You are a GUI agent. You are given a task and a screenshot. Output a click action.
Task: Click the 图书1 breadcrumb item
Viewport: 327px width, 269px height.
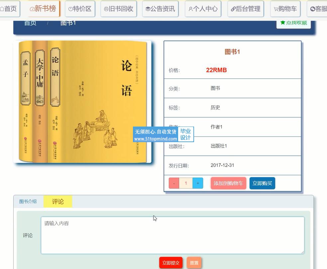tap(68, 23)
